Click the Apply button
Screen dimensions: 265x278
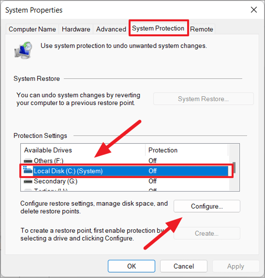[x=236, y=266]
